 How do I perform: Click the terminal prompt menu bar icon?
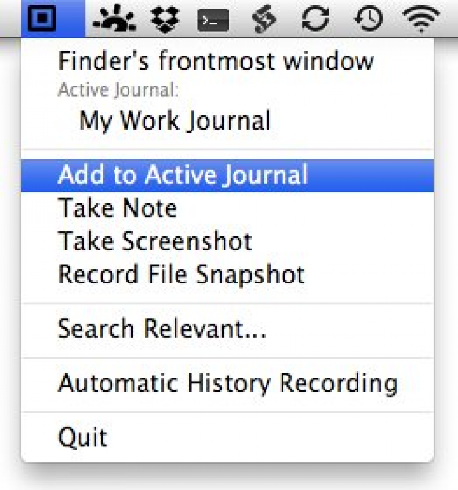point(213,20)
